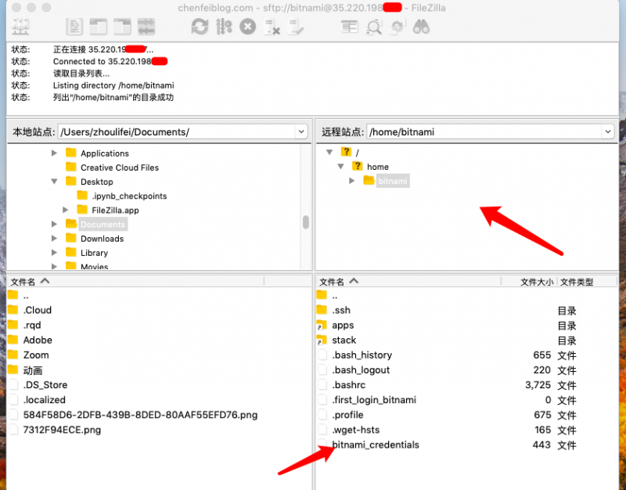This screenshot has width=626, height=490.
Task: Toggle synchronized browsing
Action: (398, 27)
